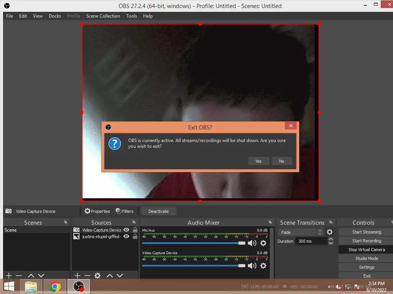This screenshot has height=294, width=393.
Task: Toggle lock on justins-stupid-giffed source
Action: click(x=135, y=236)
